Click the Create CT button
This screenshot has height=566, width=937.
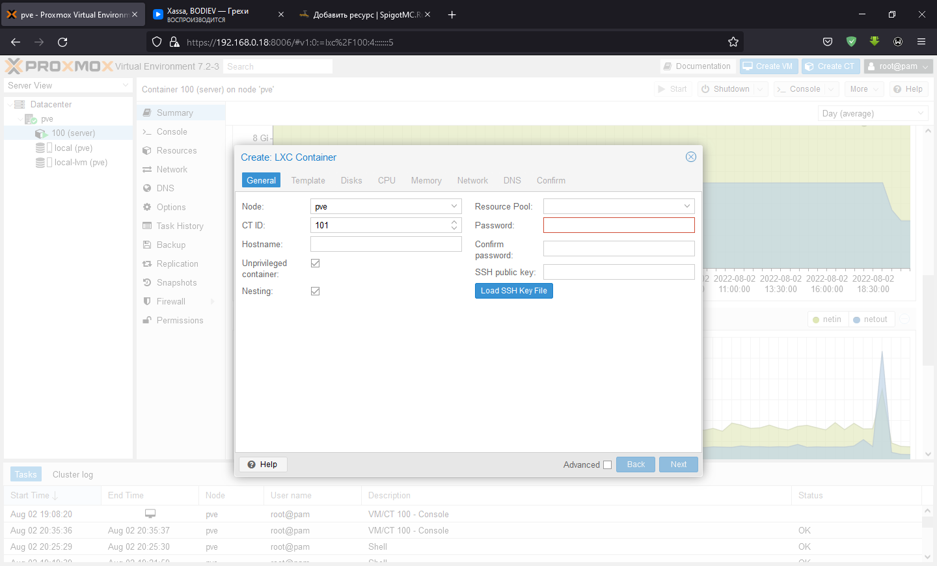pos(831,66)
